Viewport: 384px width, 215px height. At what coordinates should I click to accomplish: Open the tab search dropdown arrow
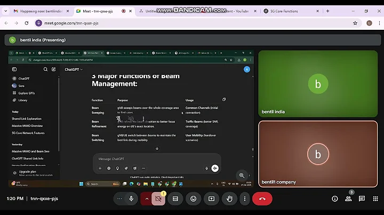click(5, 11)
